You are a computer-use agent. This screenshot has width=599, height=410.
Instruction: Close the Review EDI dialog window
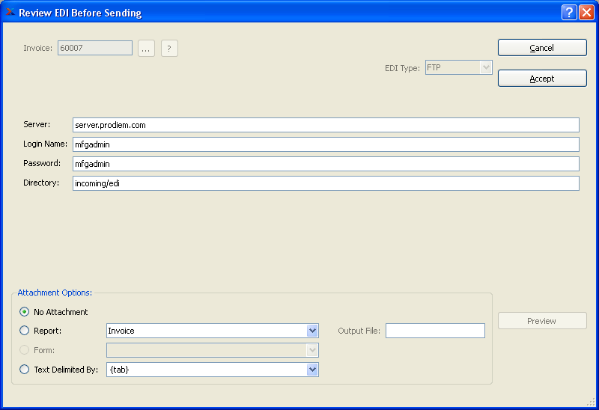tap(586, 12)
